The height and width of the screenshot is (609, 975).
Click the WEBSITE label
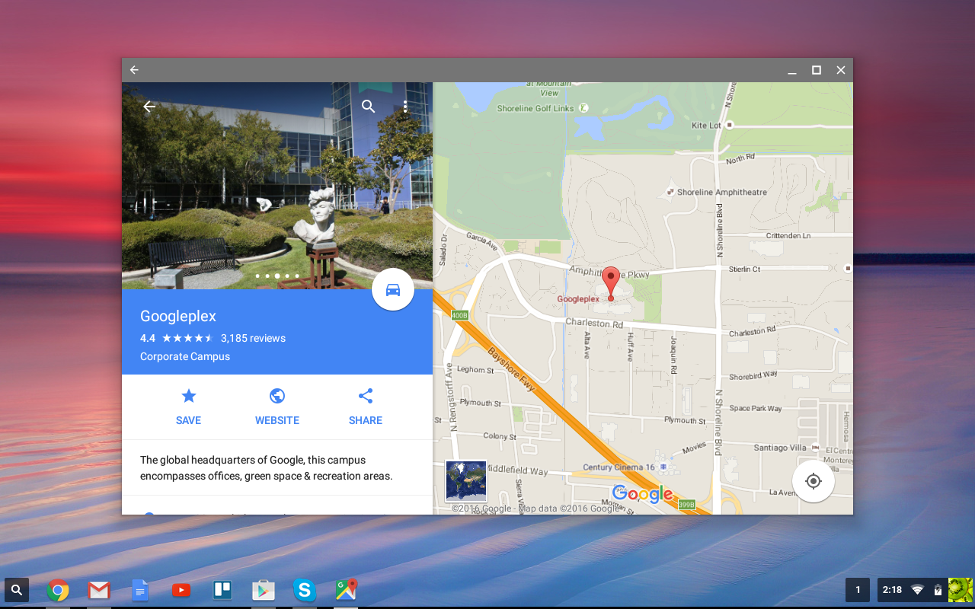[277, 420]
